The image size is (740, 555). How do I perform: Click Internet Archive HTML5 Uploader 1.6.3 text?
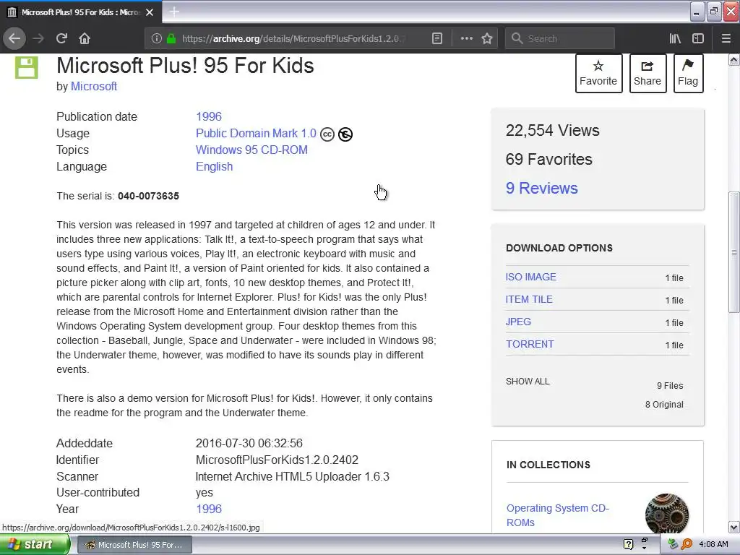click(x=293, y=477)
